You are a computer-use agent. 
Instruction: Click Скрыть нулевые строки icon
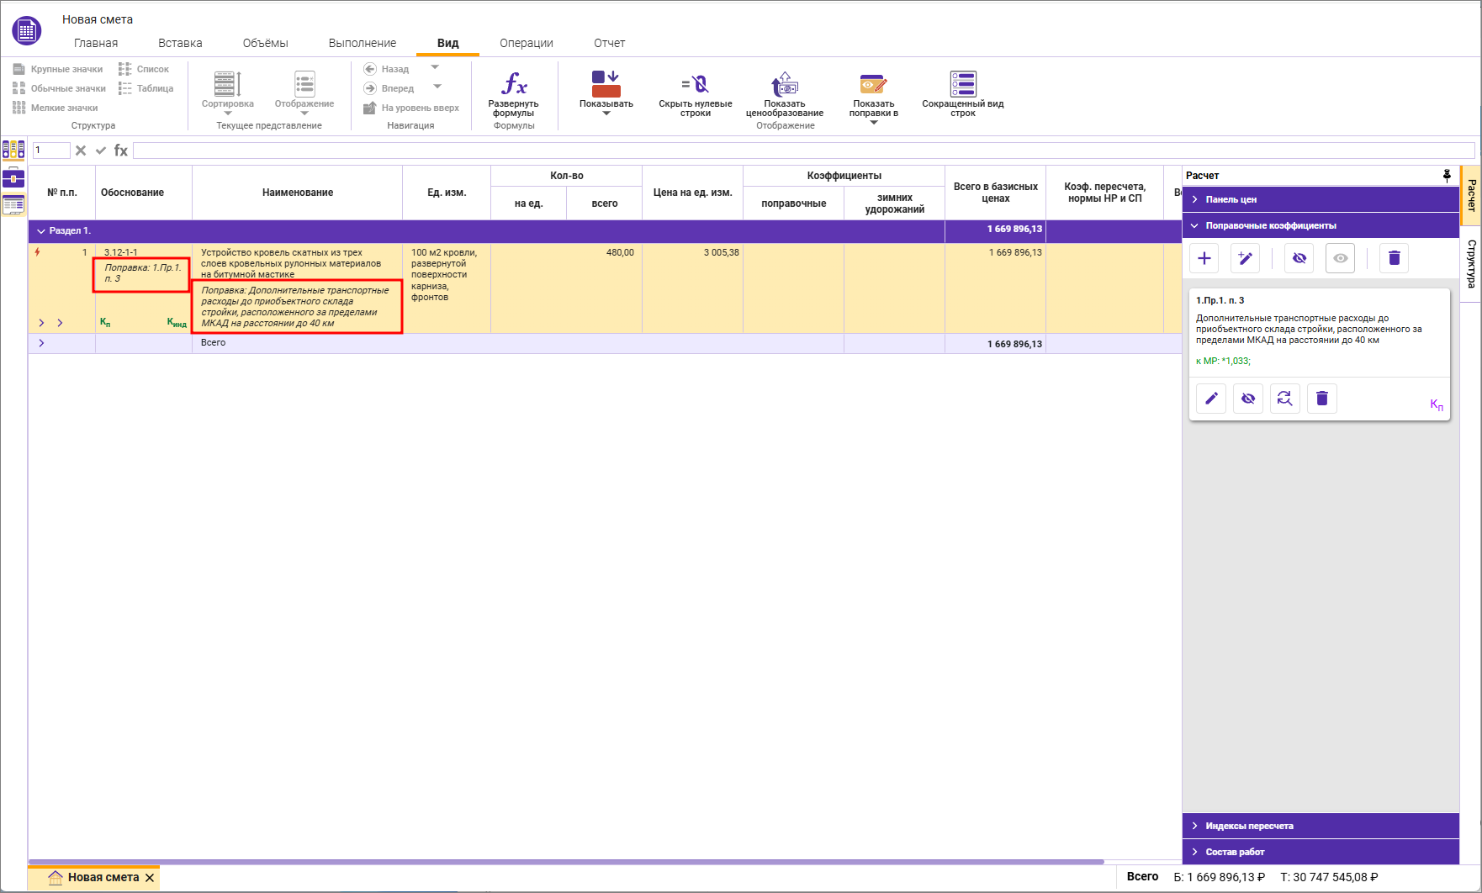tap(695, 84)
